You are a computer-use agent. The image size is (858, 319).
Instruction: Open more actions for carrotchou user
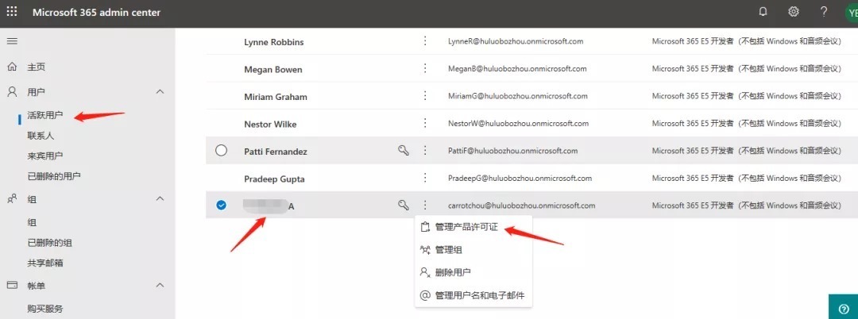click(425, 206)
